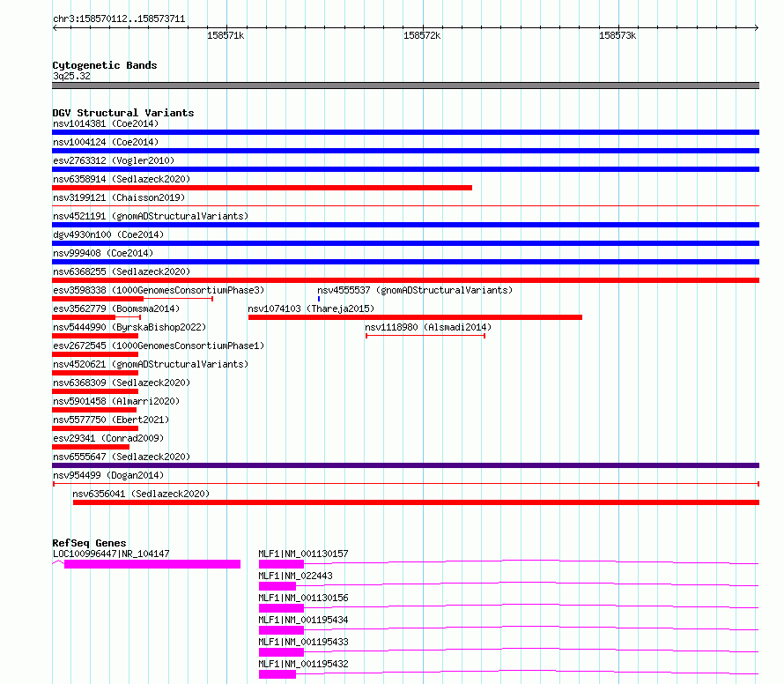Select the nsv1004124 (Coe2014) variant label
Screen dimensions: 784x684
coord(106,142)
